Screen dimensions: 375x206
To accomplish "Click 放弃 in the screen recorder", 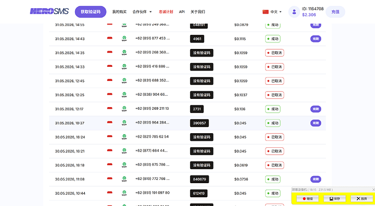I will point(361,198).
